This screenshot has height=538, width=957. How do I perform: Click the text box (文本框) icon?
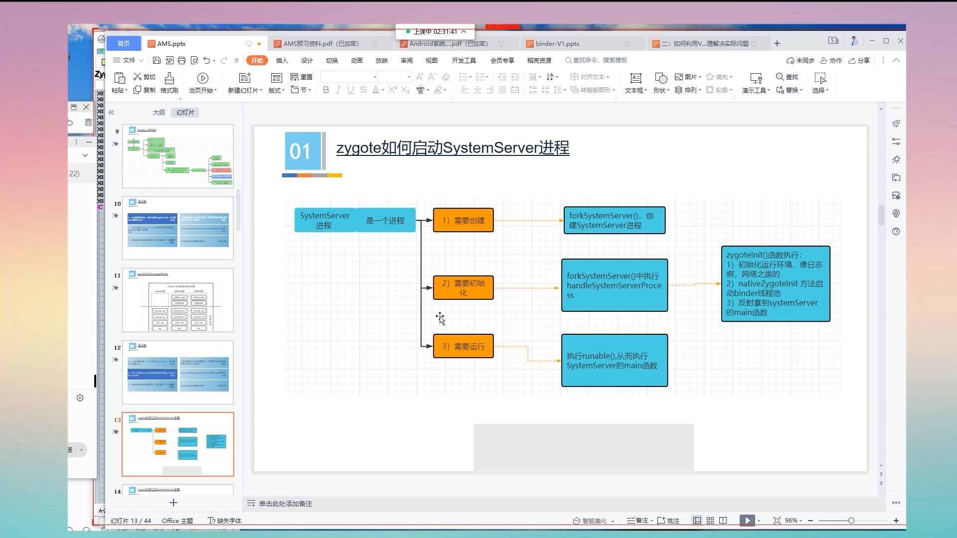636,78
